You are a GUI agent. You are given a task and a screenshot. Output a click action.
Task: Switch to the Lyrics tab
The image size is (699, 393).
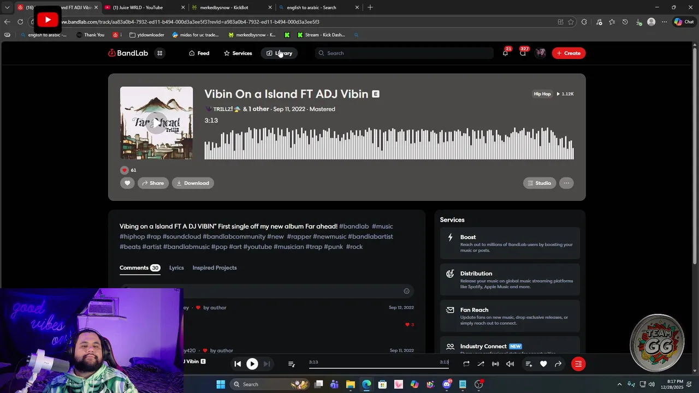click(x=176, y=268)
